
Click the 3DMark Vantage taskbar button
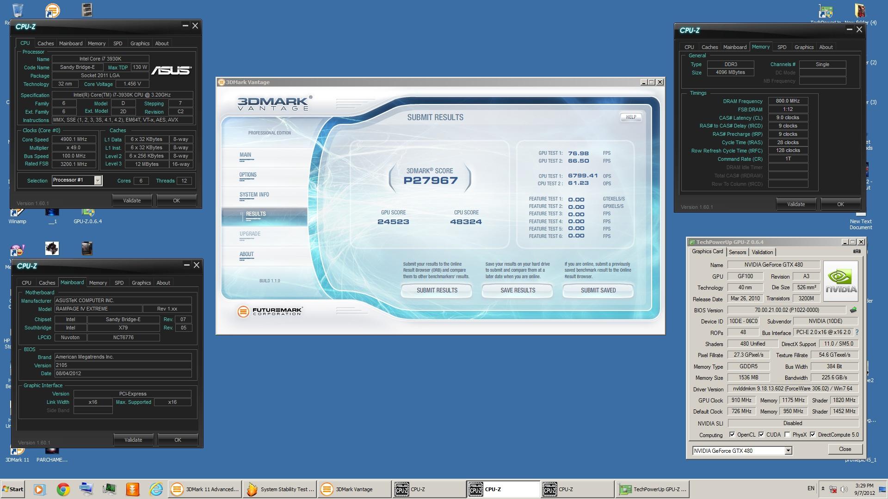pos(355,489)
